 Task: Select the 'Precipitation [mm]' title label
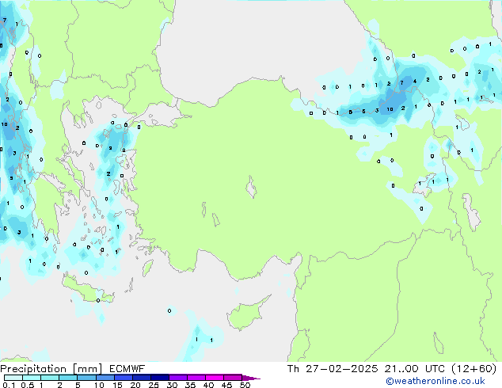click(x=51, y=369)
